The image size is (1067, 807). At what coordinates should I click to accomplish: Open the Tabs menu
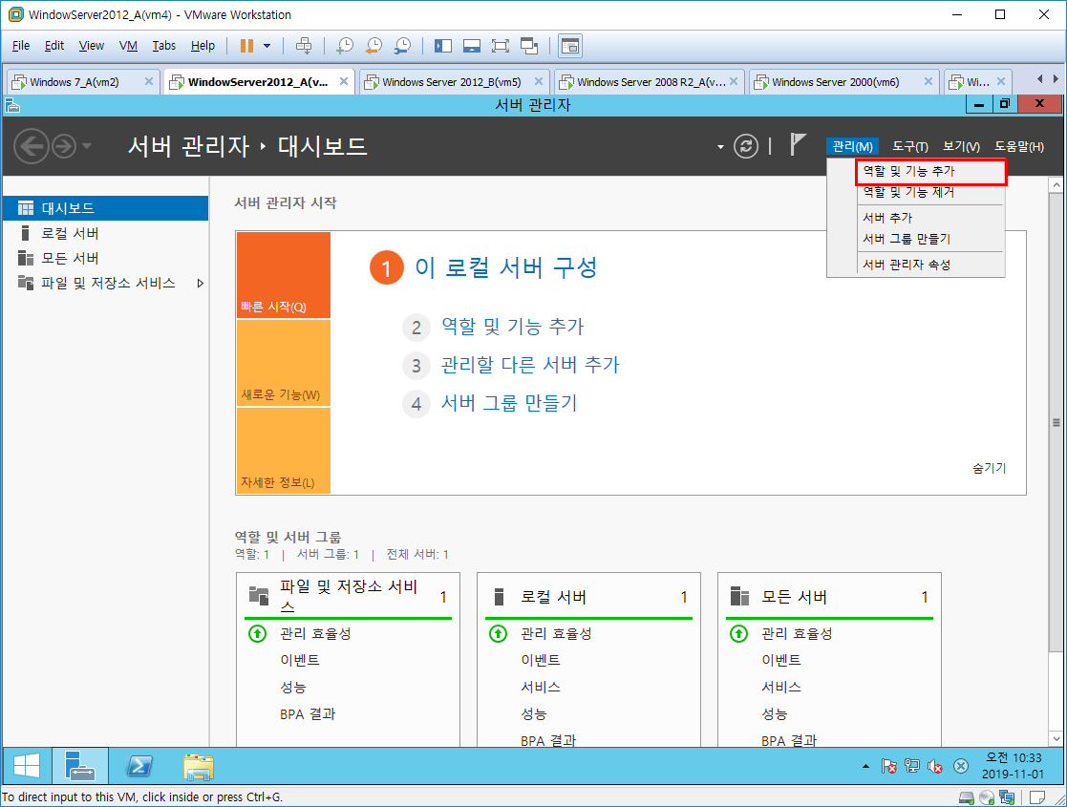pos(164,46)
